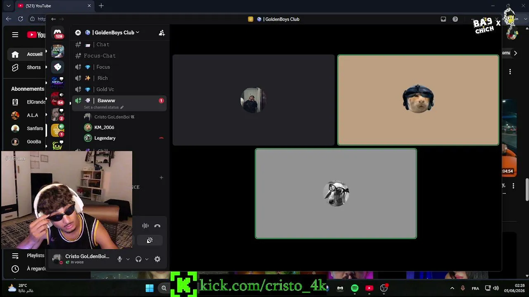Screen dimensions: 529x297
Task: Open the Nexus server icon in Discord
Action: (57, 83)
